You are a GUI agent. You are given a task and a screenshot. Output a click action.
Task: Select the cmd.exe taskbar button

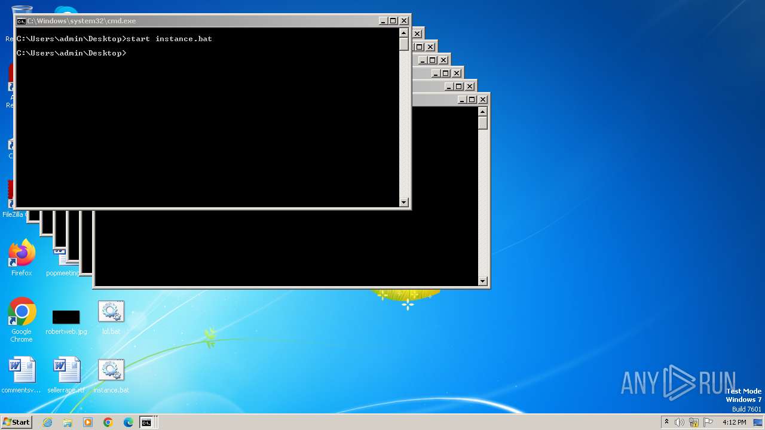pyautogui.click(x=146, y=422)
